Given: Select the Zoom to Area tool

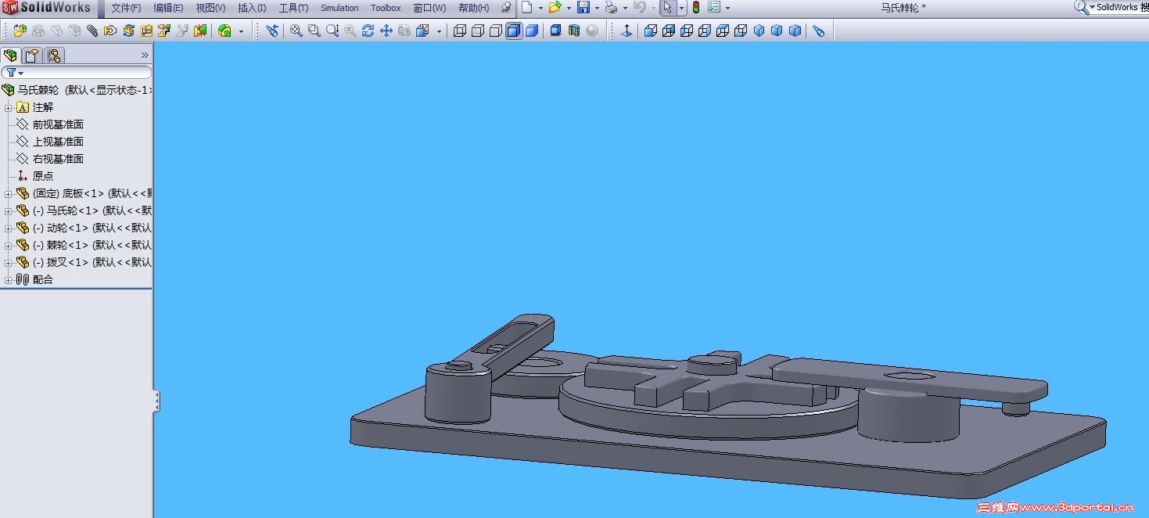Looking at the screenshot, I should pyautogui.click(x=314, y=31).
